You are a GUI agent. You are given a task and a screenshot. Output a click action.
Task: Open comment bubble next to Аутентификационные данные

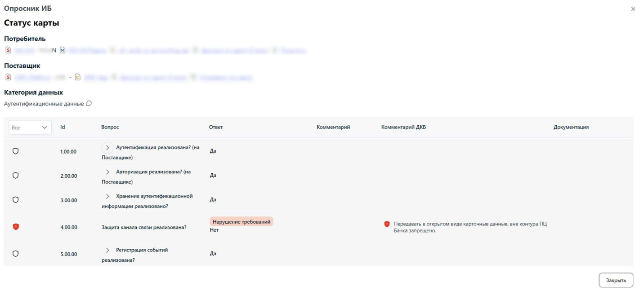tap(89, 103)
